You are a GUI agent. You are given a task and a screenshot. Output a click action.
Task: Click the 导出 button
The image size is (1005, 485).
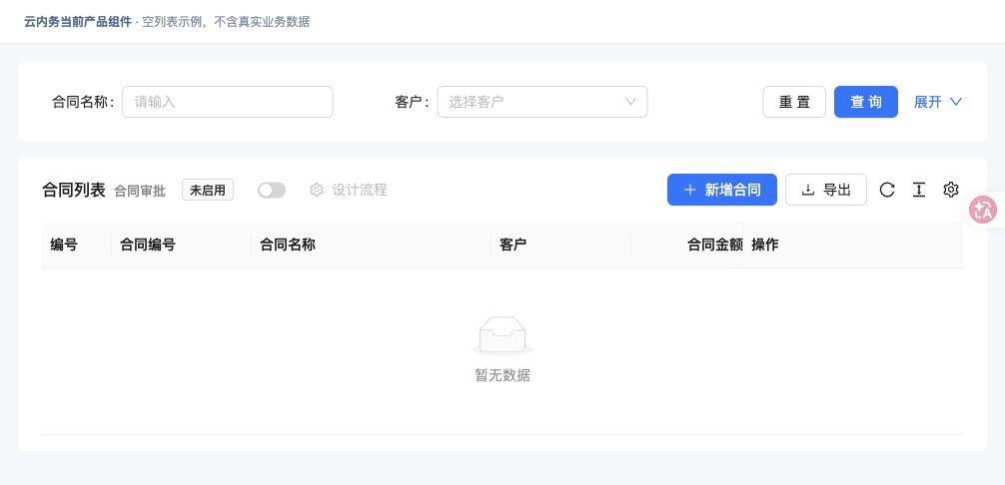[x=826, y=190]
